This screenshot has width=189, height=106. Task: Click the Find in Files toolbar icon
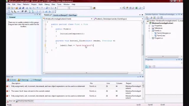click(x=94, y=8)
